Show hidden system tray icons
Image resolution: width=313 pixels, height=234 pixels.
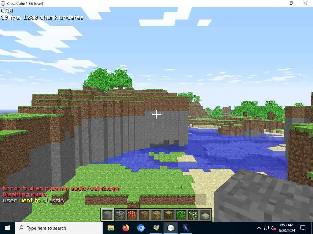[259, 228]
